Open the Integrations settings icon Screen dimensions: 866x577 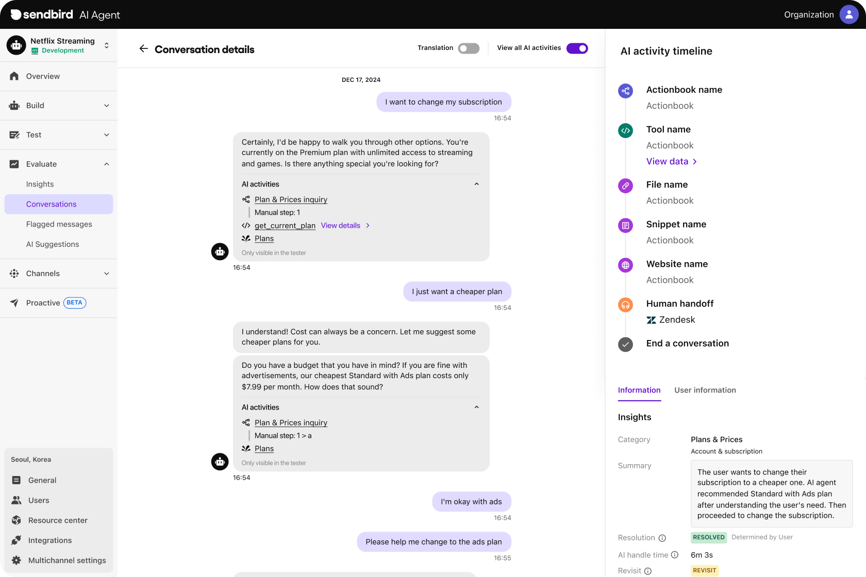15,540
